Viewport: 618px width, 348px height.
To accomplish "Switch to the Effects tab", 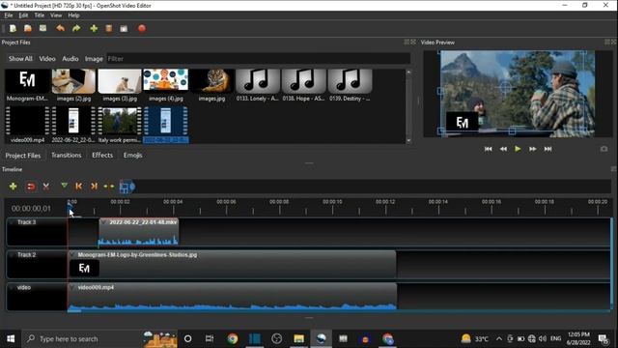I will (x=102, y=156).
